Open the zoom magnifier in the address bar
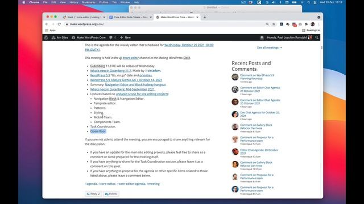364x204 pixels. click(x=267, y=24)
